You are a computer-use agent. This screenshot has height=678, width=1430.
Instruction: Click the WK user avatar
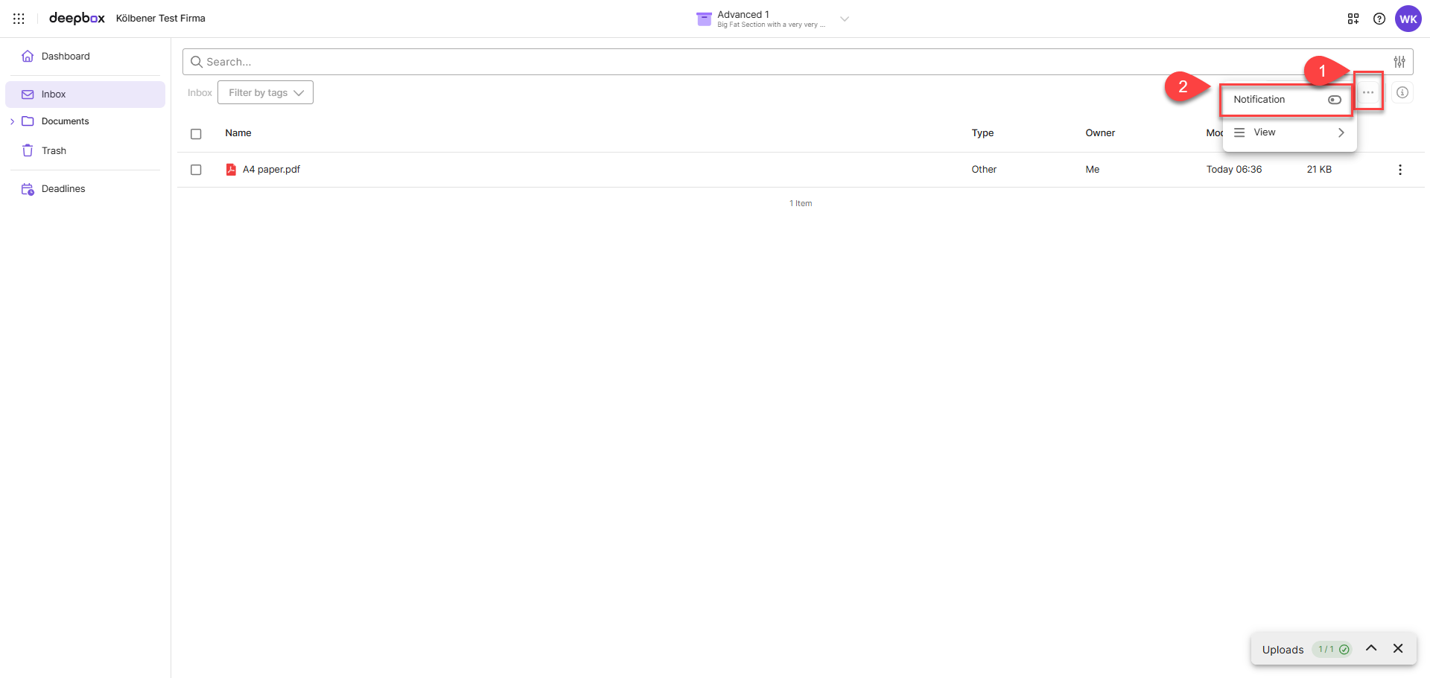click(x=1408, y=19)
